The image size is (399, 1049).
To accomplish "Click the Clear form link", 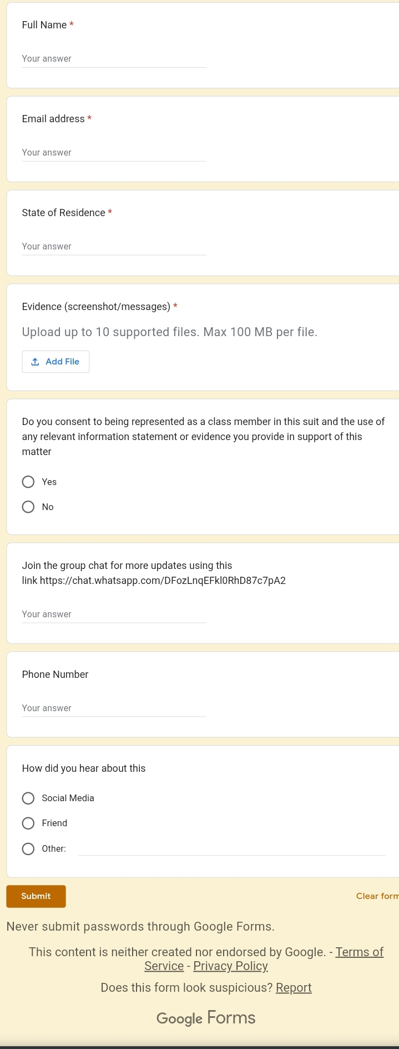I will click(x=377, y=896).
